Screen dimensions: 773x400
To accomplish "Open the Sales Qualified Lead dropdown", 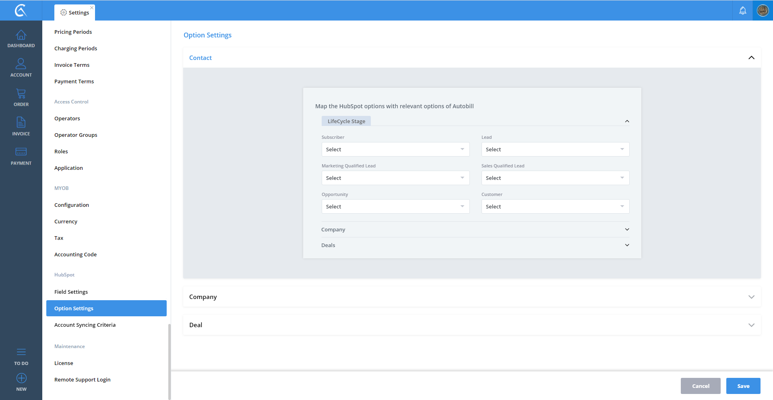I will pos(555,178).
